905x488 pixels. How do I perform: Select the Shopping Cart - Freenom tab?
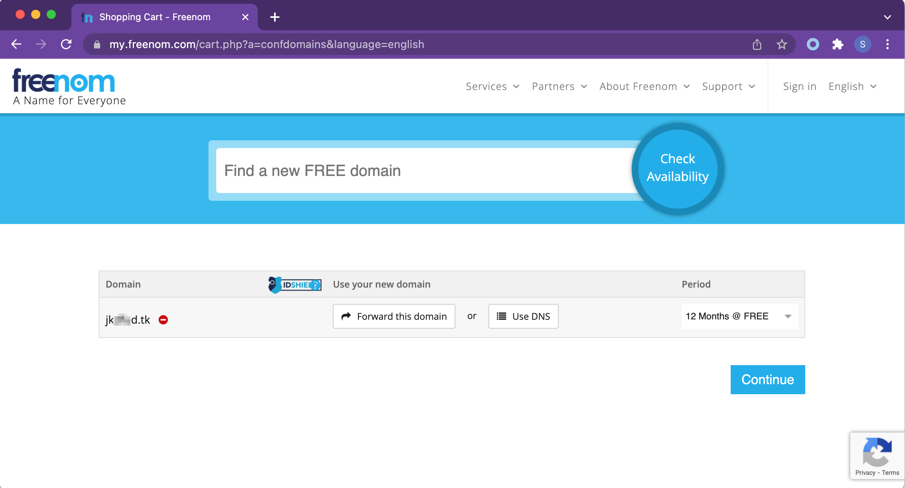point(165,17)
